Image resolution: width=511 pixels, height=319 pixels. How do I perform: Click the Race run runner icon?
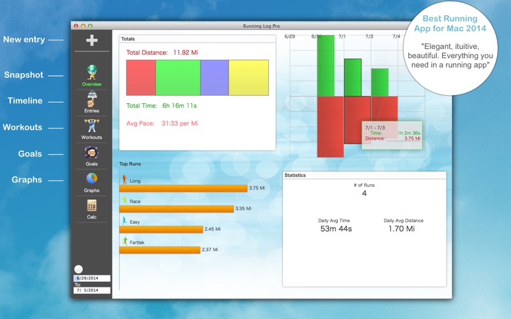click(124, 200)
